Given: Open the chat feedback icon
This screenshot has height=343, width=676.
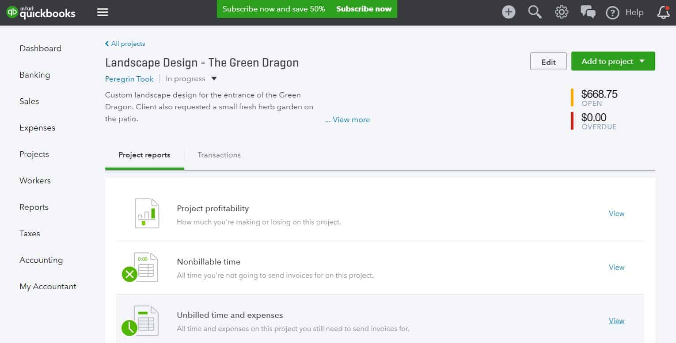Looking at the screenshot, I should coord(588,12).
